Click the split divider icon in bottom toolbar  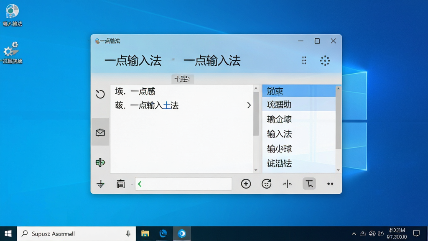click(x=287, y=184)
